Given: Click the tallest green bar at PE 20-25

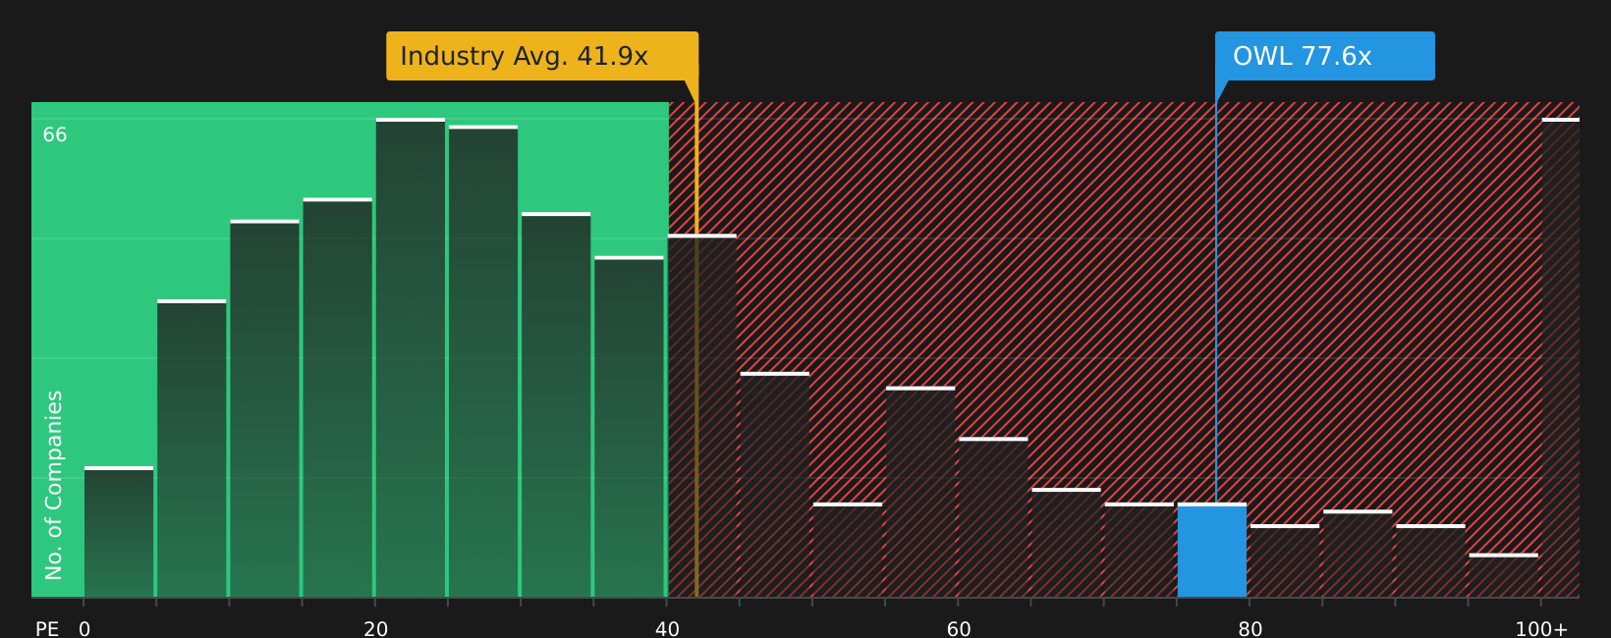Looking at the screenshot, I should (411, 357).
